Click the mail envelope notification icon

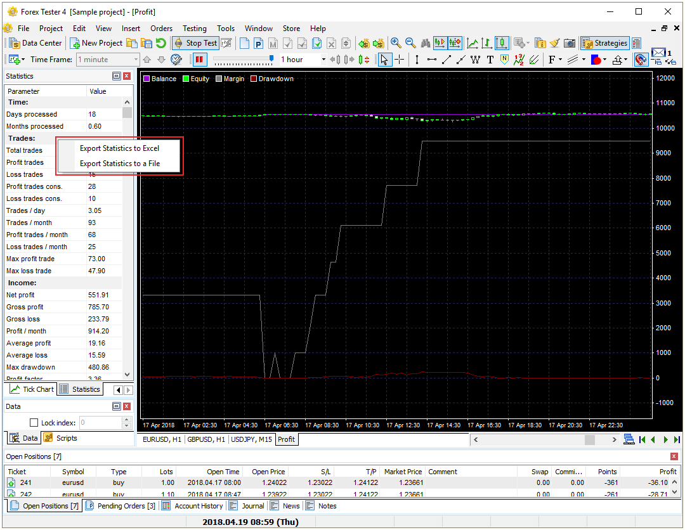pyautogui.click(x=658, y=53)
